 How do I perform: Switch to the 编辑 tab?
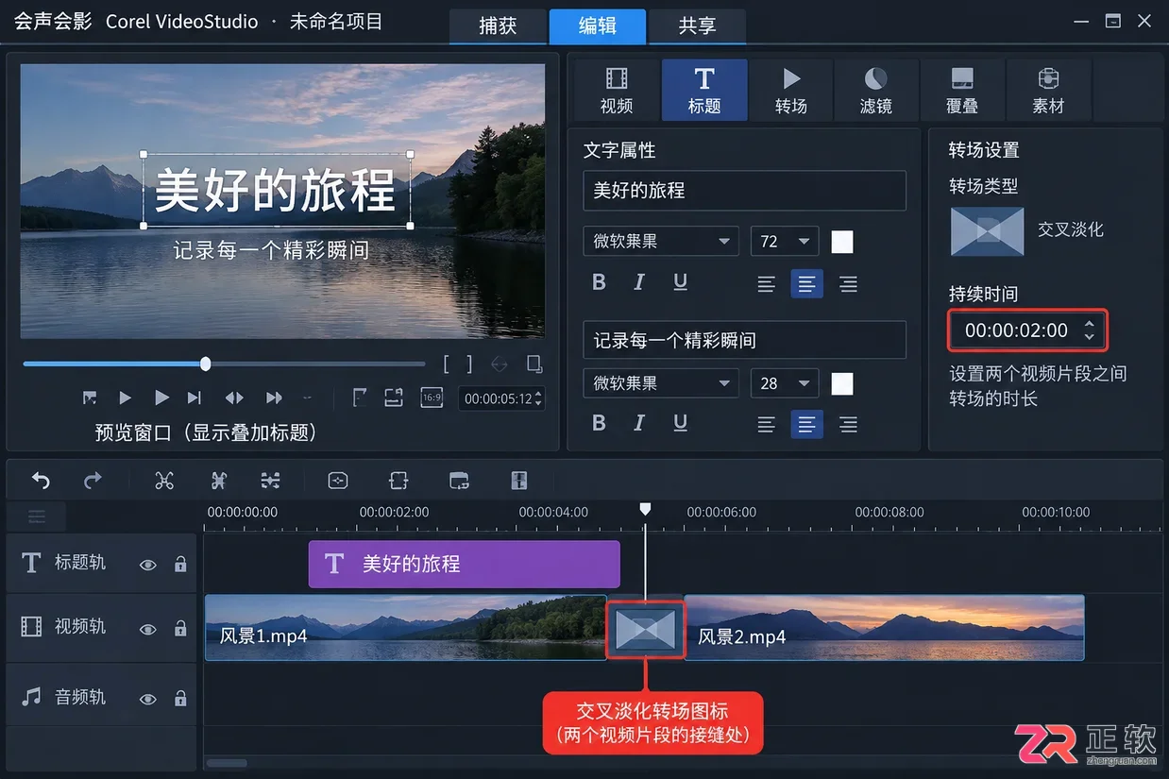tap(598, 26)
